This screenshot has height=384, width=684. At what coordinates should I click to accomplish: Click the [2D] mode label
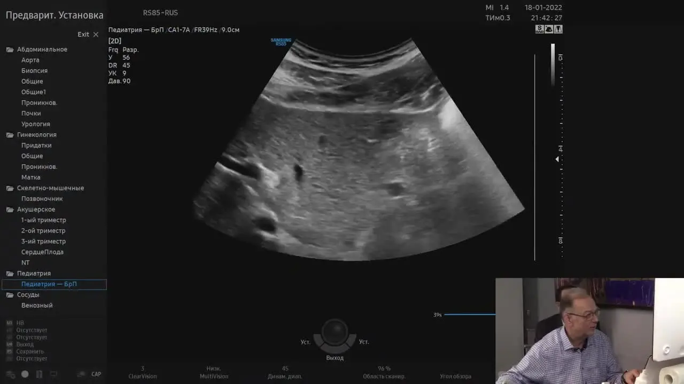point(115,41)
